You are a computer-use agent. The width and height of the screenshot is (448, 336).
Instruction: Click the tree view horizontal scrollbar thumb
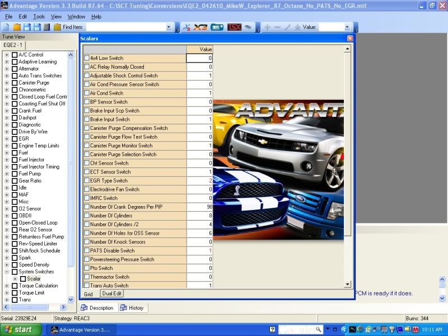click(x=29, y=307)
